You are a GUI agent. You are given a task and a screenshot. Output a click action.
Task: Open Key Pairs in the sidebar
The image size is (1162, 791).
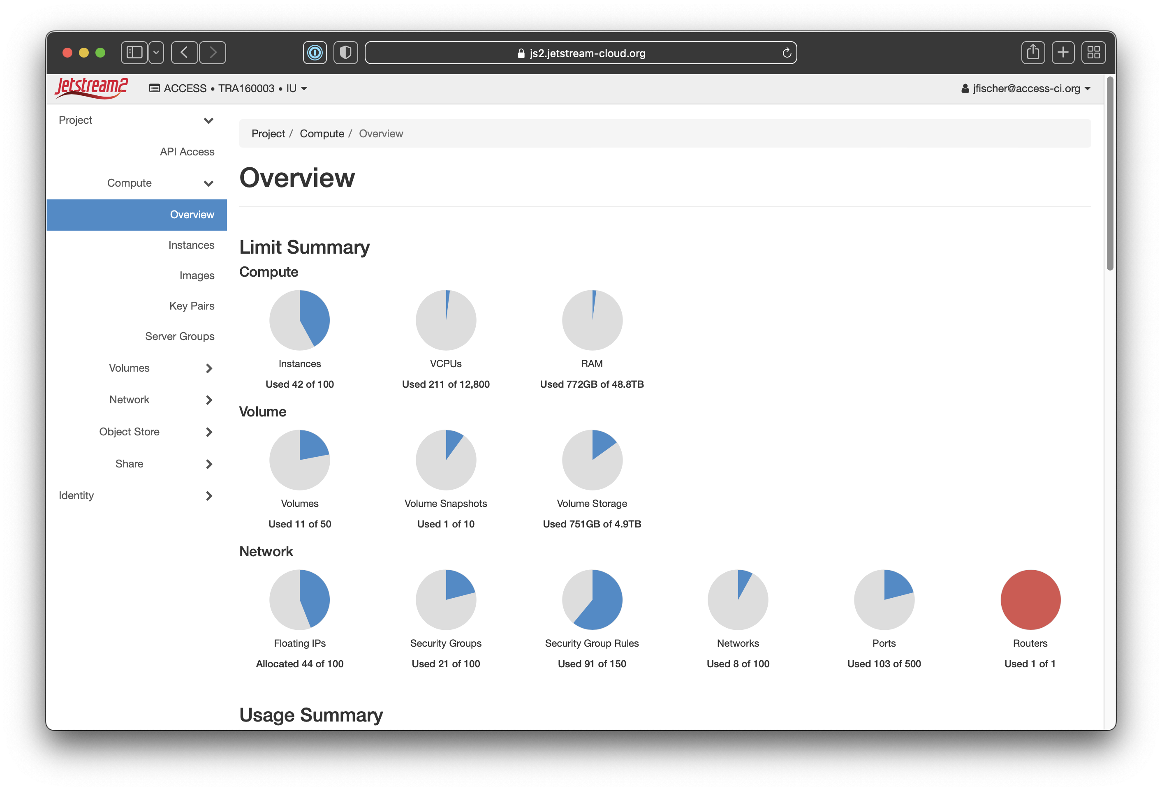(x=192, y=305)
